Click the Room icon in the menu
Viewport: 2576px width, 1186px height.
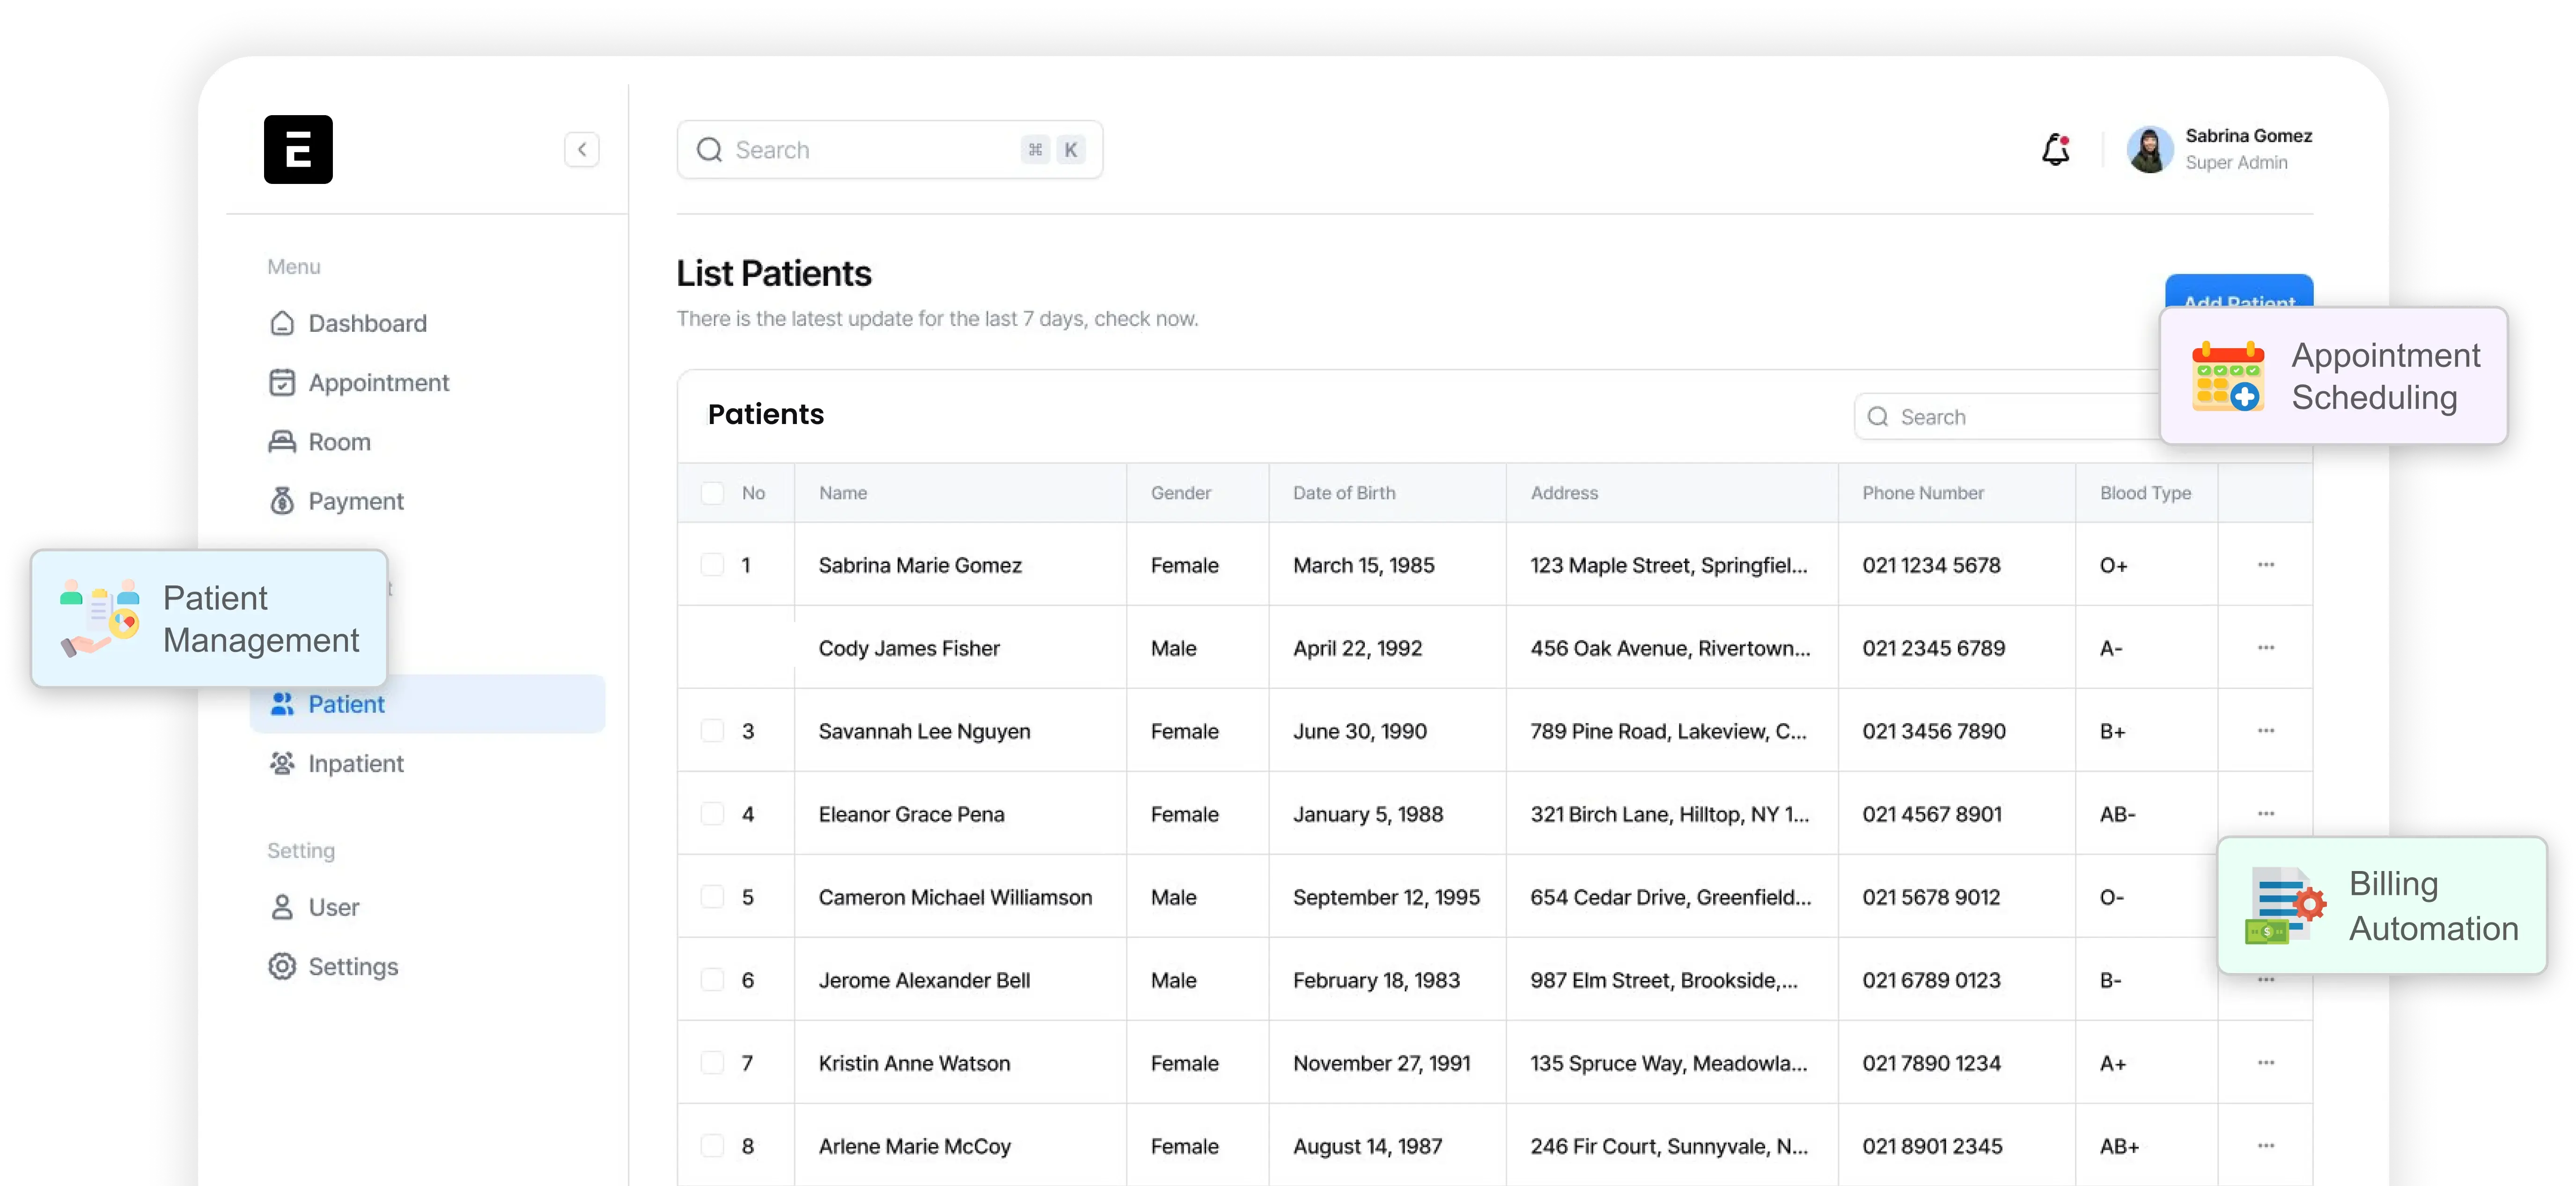[x=282, y=441]
